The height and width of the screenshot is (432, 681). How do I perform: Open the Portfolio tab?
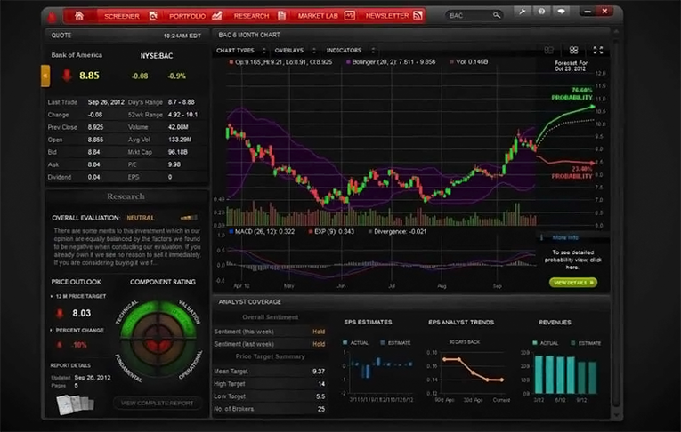click(x=187, y=16)
